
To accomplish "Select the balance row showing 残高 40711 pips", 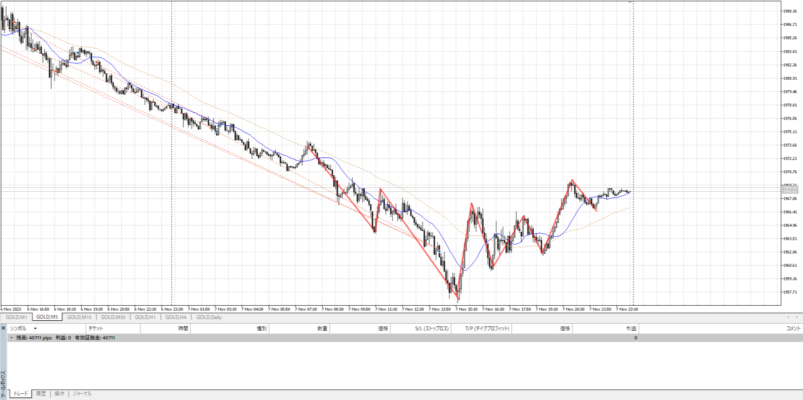I will coord(65,338).
